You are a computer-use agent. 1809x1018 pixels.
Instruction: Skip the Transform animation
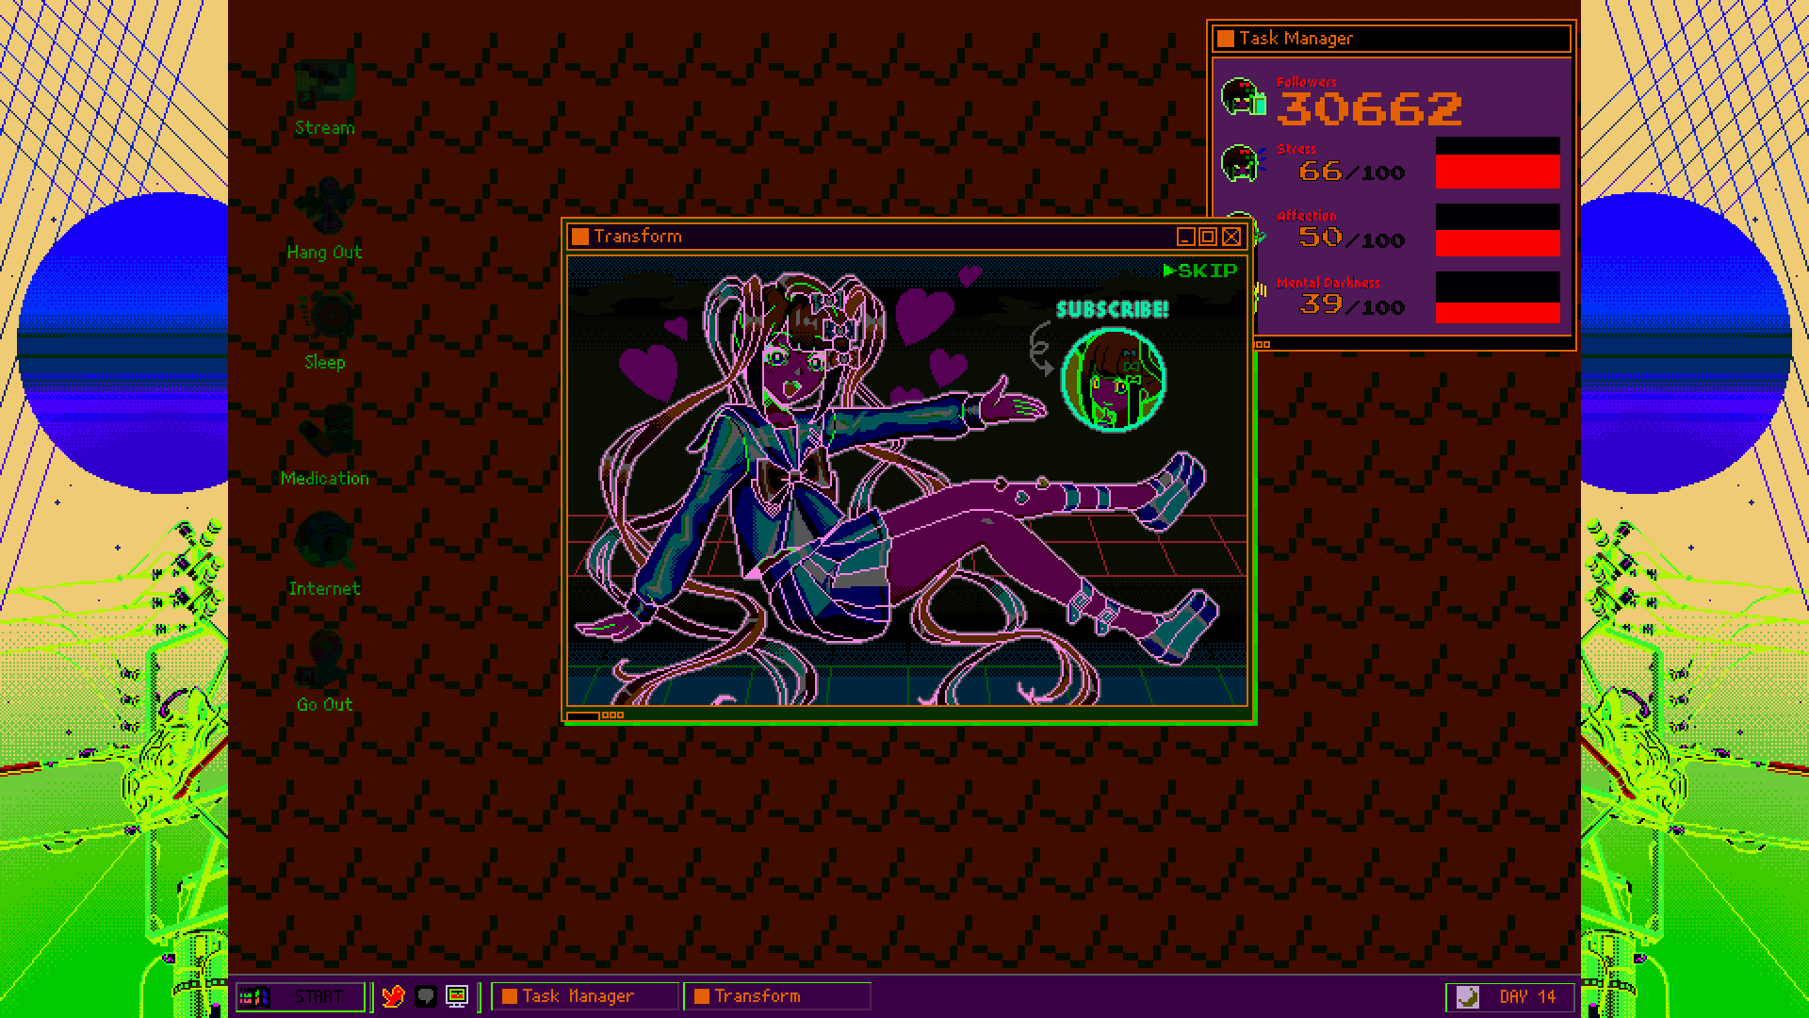pos(1200,271)
